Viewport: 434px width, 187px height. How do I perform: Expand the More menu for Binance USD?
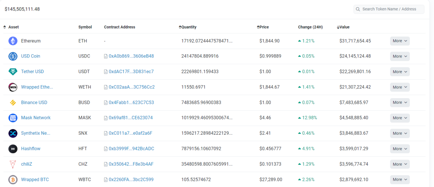400,103
